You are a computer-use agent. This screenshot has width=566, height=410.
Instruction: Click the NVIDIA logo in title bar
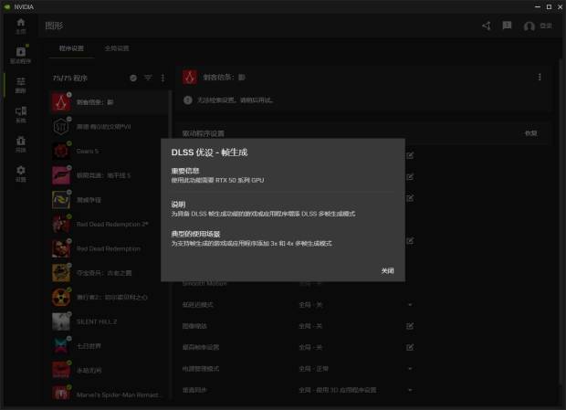coord(7,7)
